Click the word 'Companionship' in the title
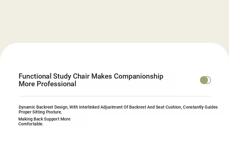Viewport: 229px width, 141px height. tap(138, 76)
